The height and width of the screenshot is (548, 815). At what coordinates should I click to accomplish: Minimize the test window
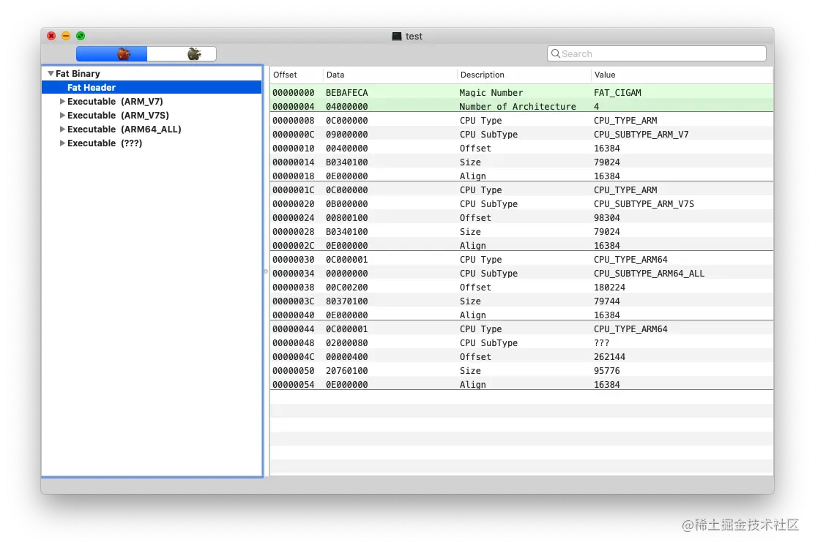pos(66,36)
